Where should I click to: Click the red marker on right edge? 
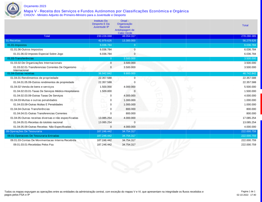[261, 104]
